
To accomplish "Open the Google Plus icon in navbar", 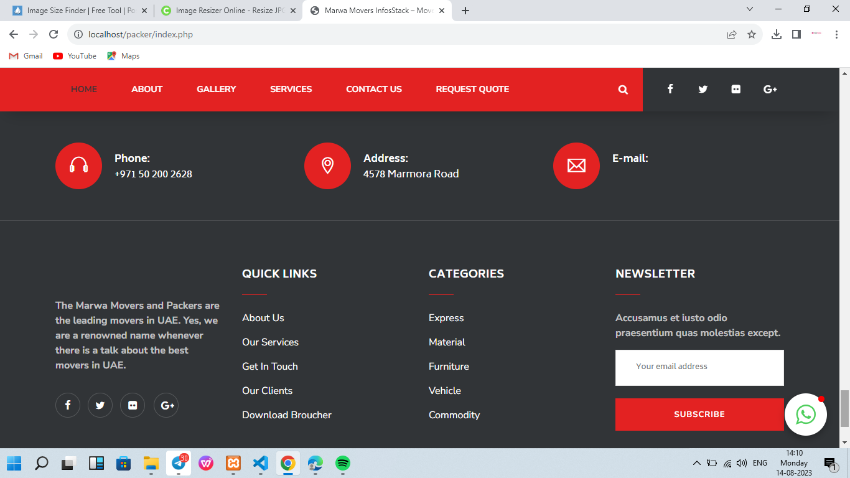I will coord(770,89).
